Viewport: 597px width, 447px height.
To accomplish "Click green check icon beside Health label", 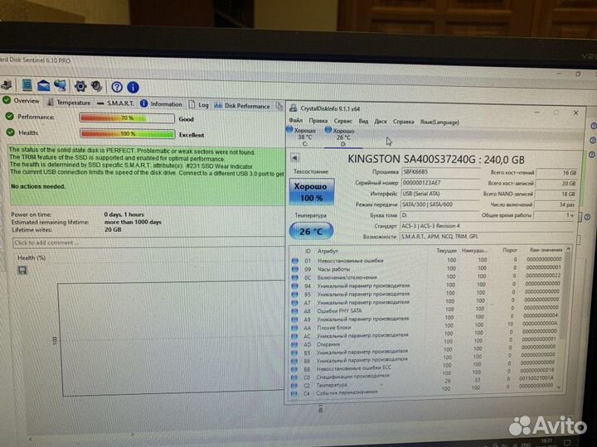I will 11,132.
